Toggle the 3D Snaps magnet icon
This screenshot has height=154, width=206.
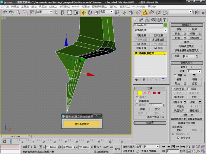(x=138, y=13)
